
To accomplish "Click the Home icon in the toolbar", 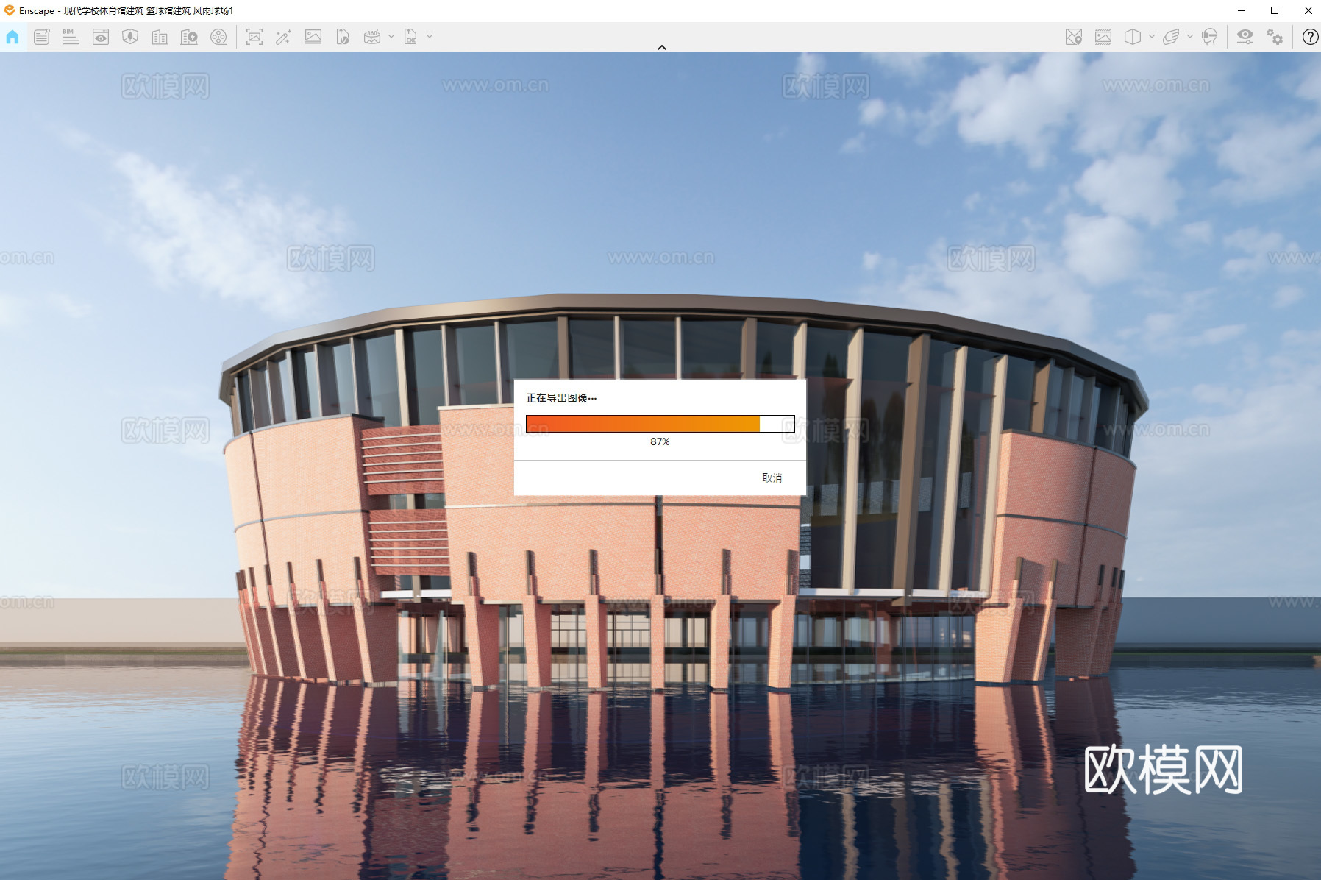I will coord(13,37).
